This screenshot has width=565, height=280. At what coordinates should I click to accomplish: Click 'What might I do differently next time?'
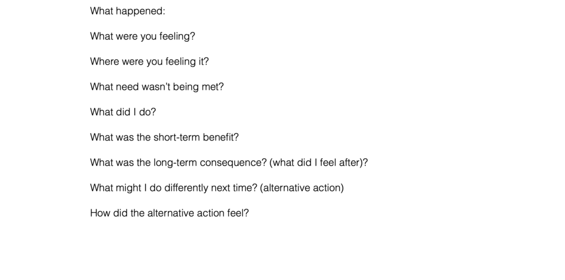173,188
